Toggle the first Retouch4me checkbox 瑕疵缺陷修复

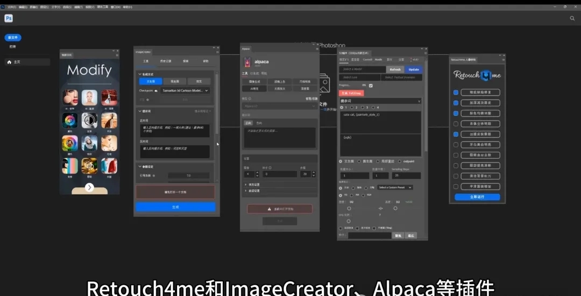pyautogui.click(x=456, y=92)
